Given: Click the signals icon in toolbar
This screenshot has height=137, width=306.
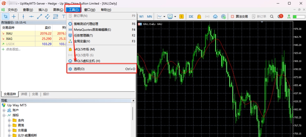Looking at the screenshot, I should [207, 17].
